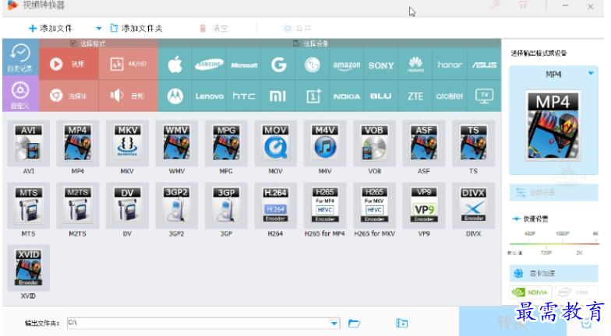Choose the ASF format
This screenshot has height=336, width=611.
click(x=424, y=143)
